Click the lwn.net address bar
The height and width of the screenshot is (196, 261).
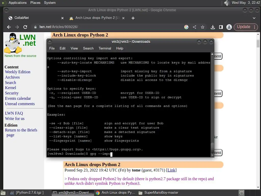click(x=107, y=27)
